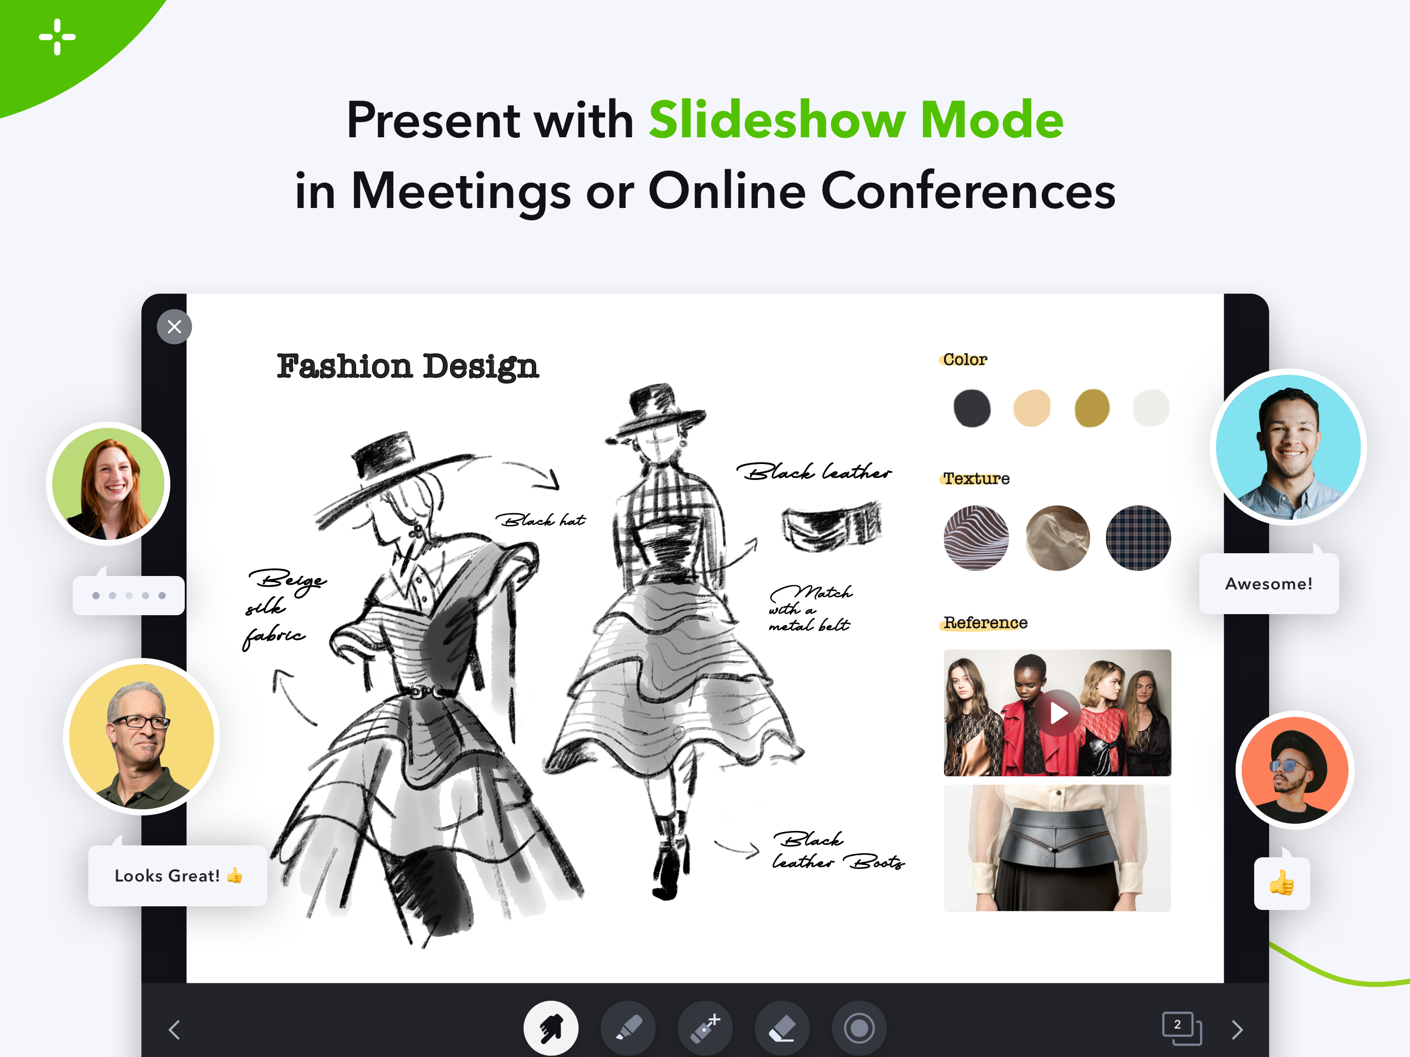Click the Noteshelf logo in green corner
This screenshot has width=1410, height=1057.
[57, 37]
